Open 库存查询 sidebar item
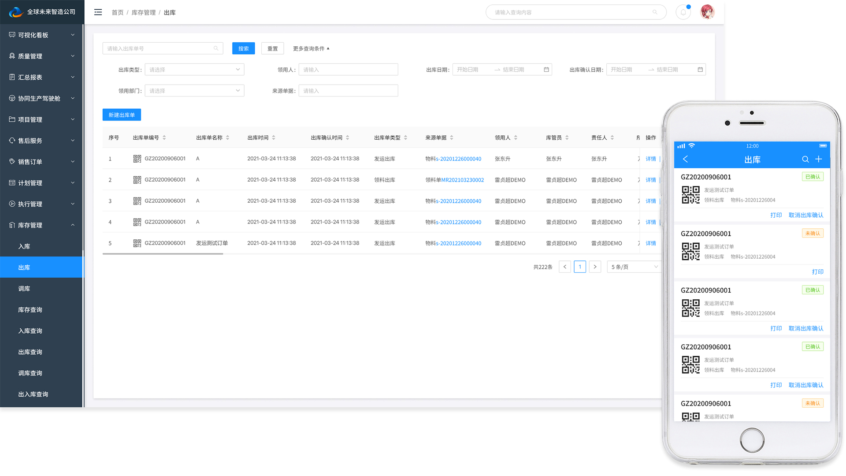 coord(30,310)
